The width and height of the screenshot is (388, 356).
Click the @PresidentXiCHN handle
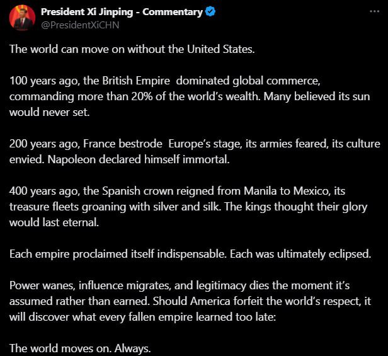click(80, 25)
